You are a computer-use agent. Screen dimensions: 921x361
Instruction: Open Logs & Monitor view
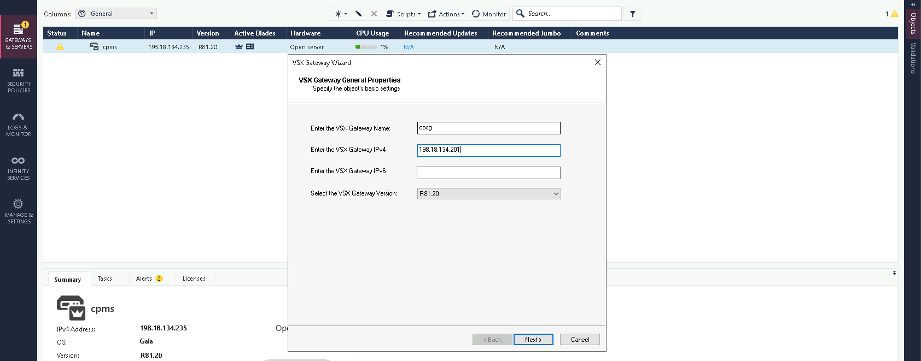tap(19, 124)
